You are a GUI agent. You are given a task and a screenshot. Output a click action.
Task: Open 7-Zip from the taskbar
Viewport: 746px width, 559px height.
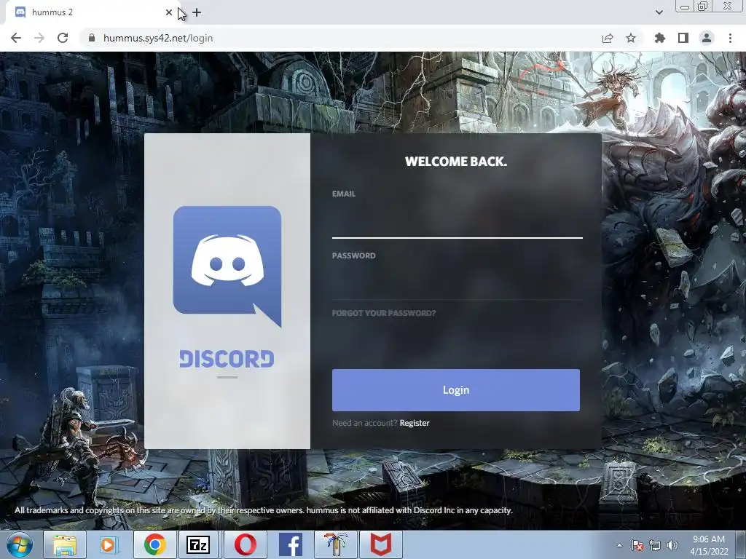tap(198, 544)
